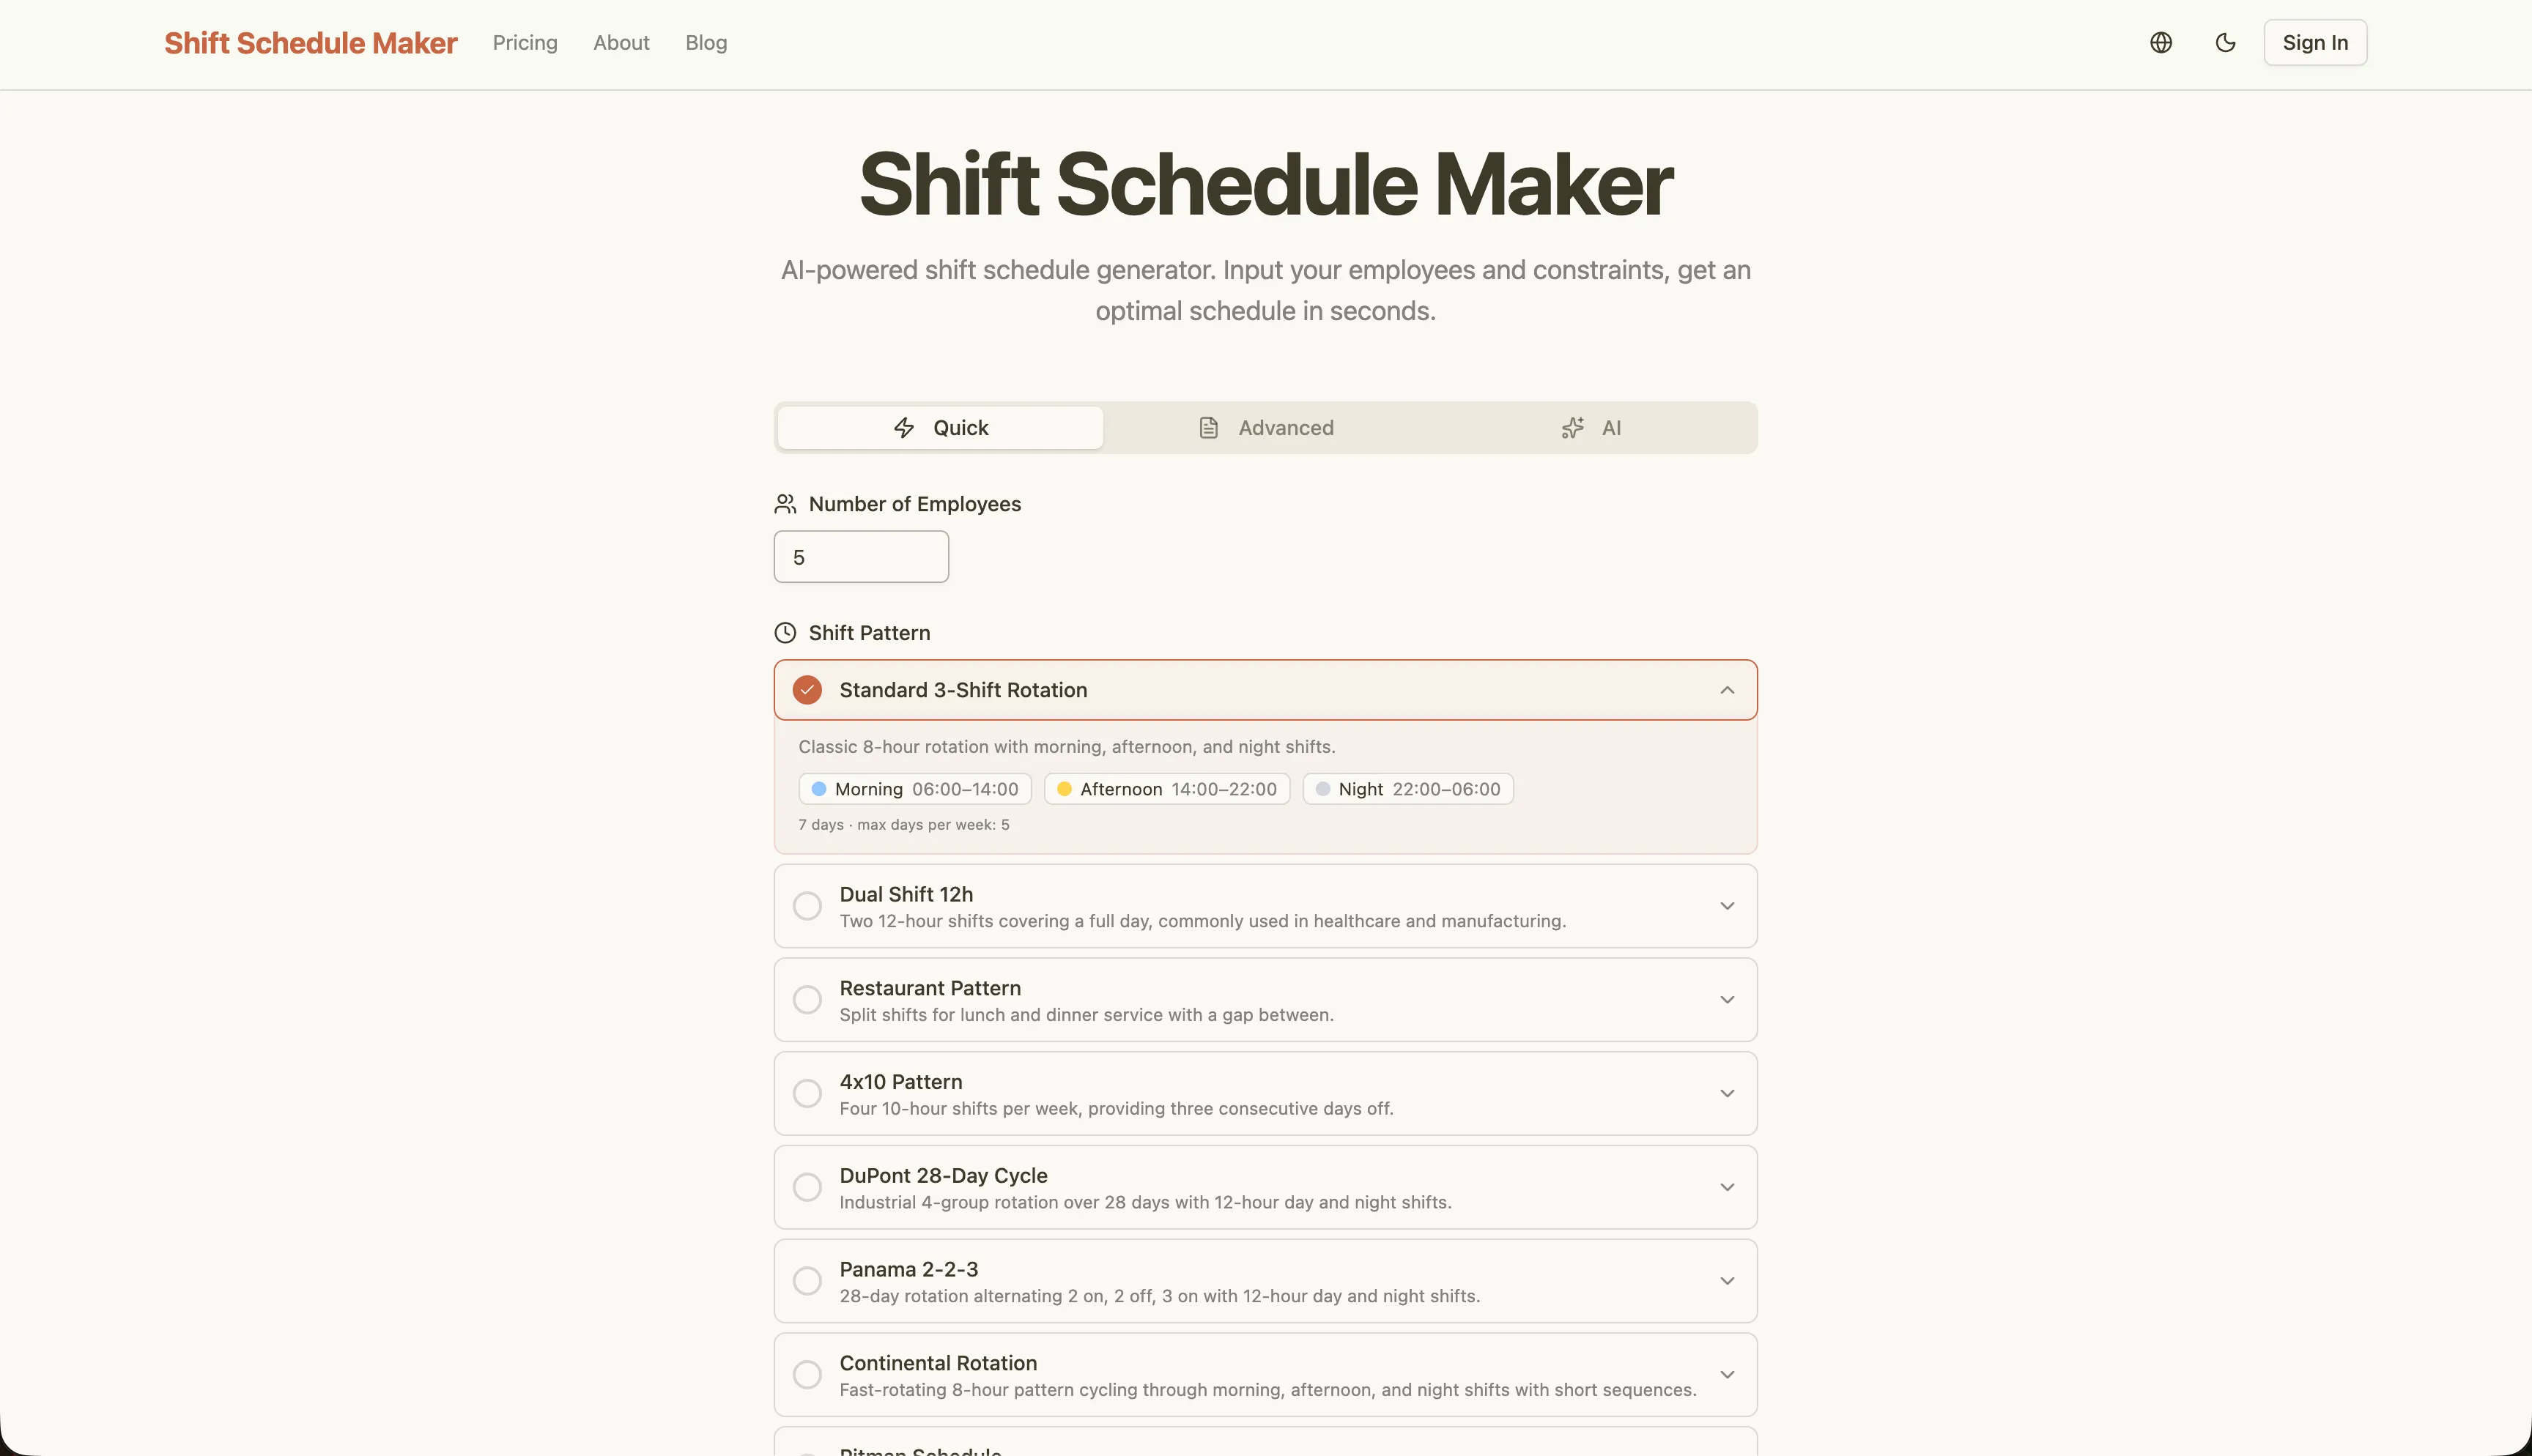This screenshot has height=1456, width=2532.
Task: Toggle dark mode with the moon icon
Action: (x=2226, y=42)
